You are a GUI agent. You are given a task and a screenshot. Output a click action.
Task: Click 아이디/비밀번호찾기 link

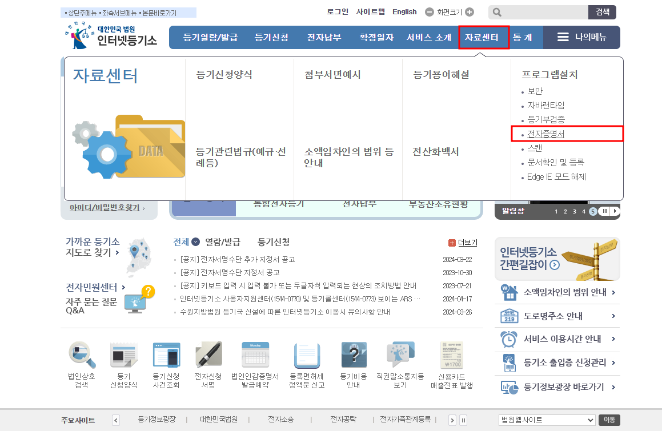click(105, 208)
